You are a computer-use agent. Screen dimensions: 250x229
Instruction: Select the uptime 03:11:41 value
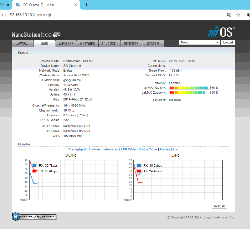[69, 94]
